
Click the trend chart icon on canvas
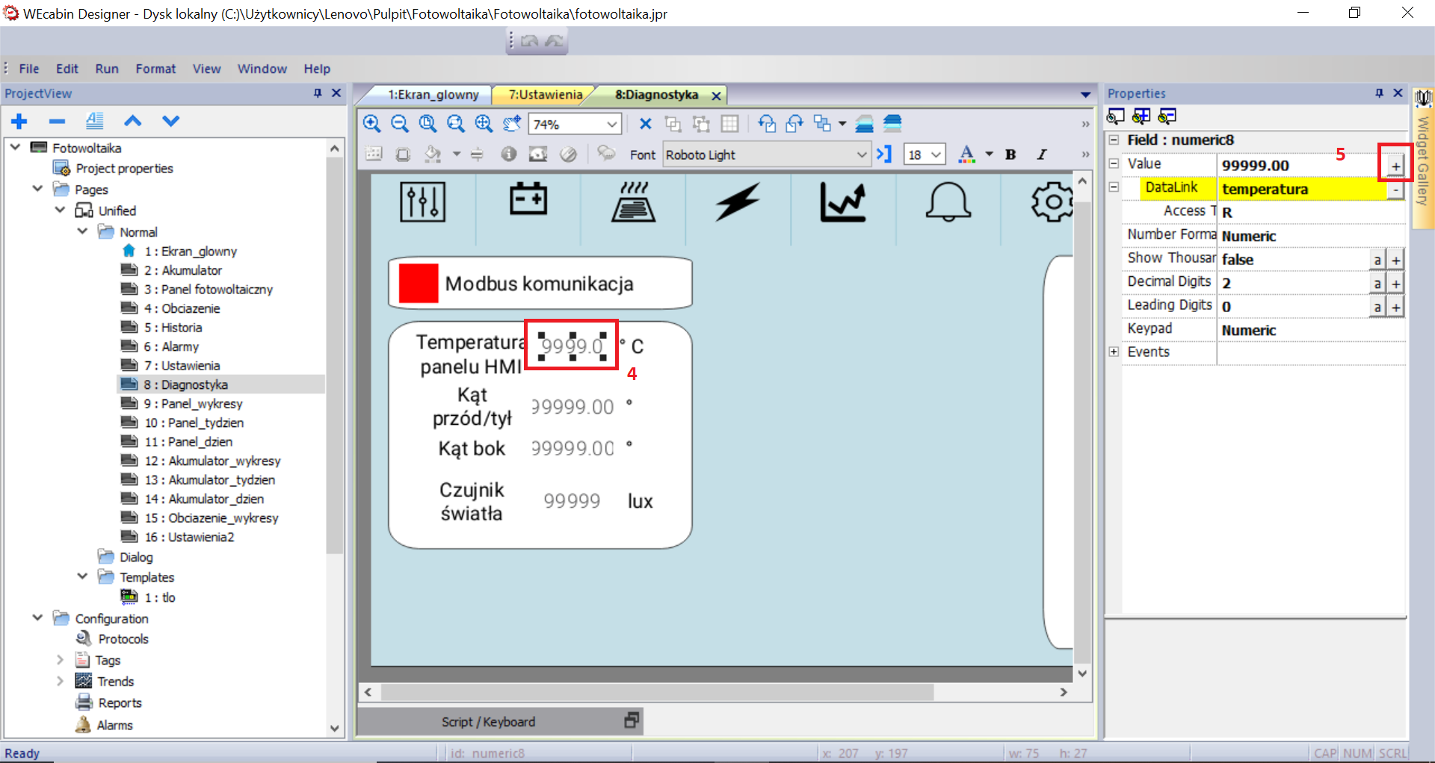843,202
